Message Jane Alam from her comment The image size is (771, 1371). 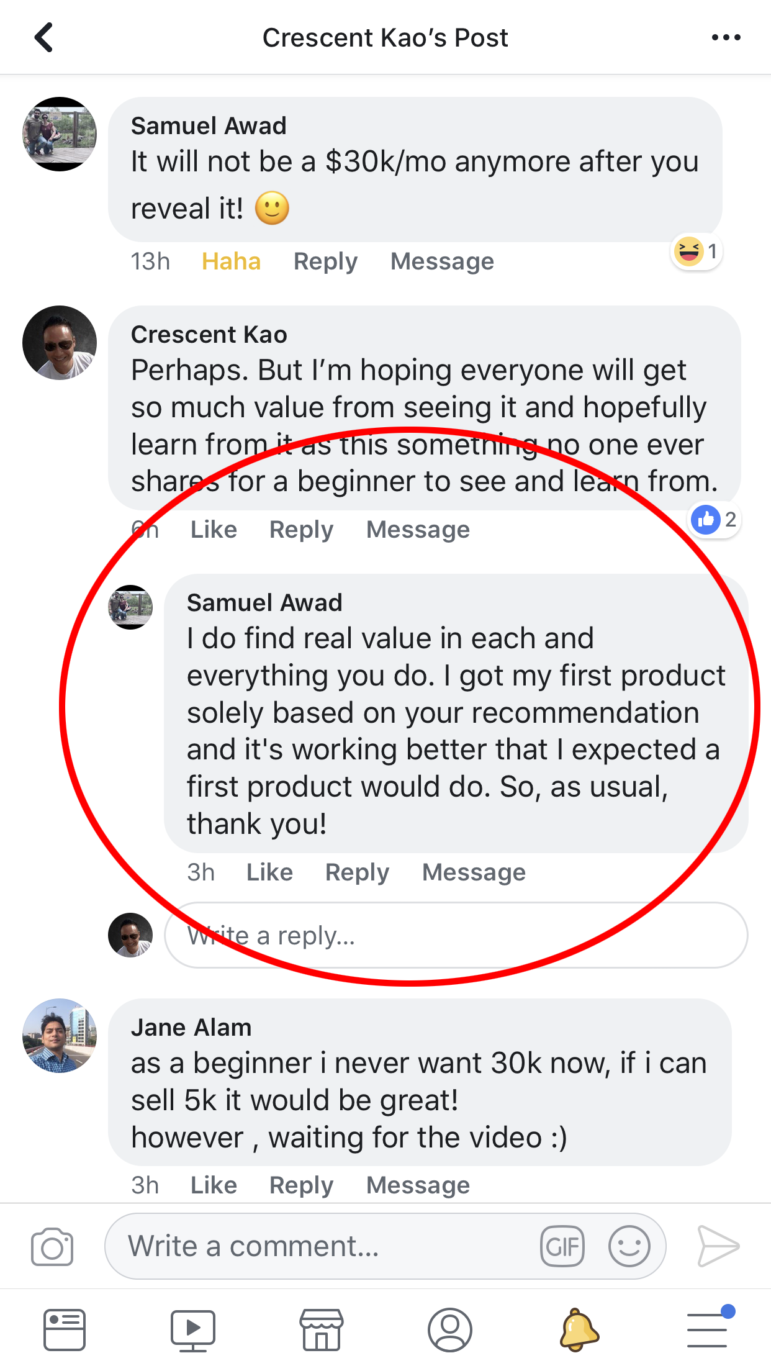(418, 1185)
